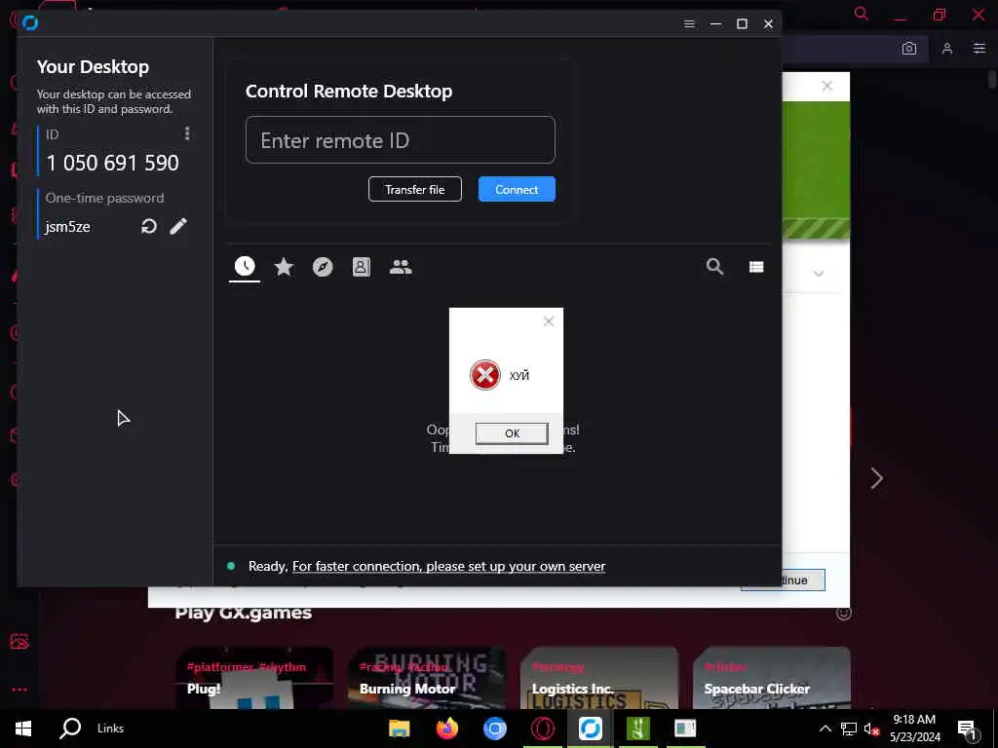Image resolution: width=998 pixels, height=748 pixels.
Task: Search the peers list
Action: [714, 267]
